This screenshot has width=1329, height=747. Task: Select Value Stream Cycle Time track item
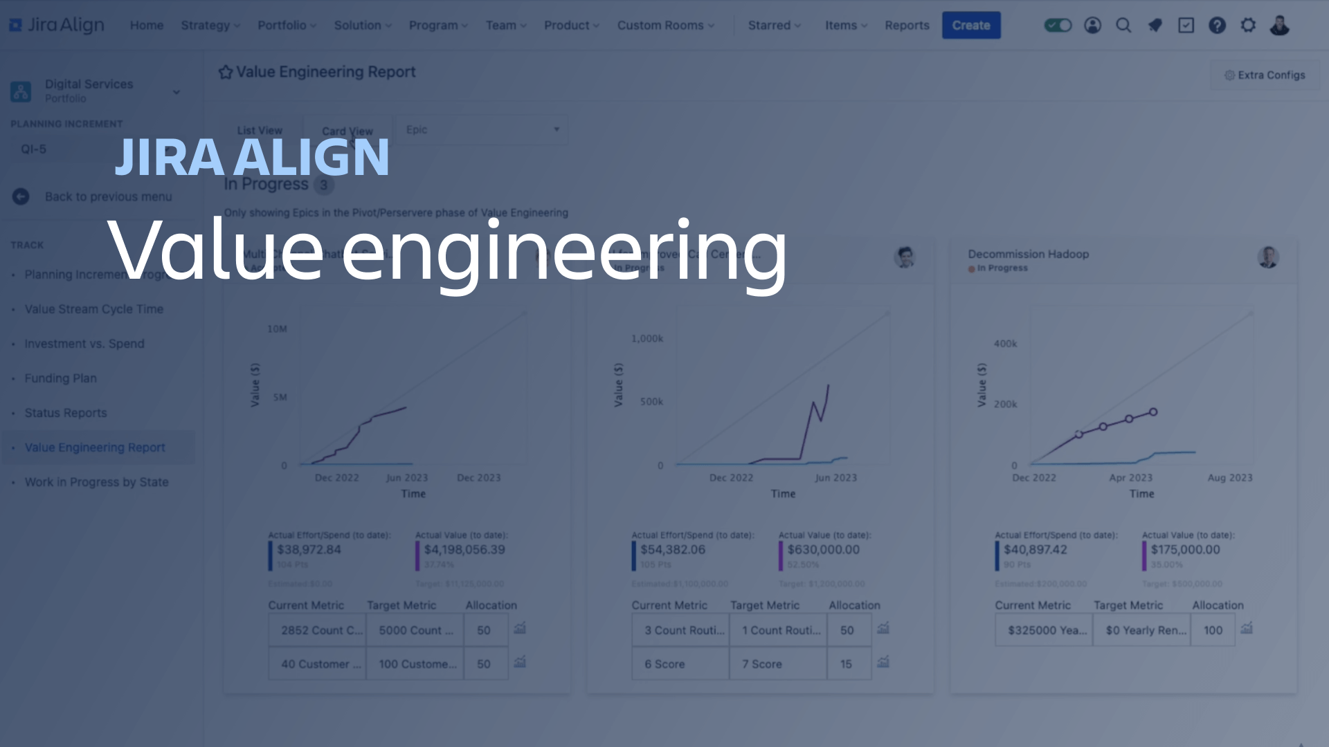(93, 309)
